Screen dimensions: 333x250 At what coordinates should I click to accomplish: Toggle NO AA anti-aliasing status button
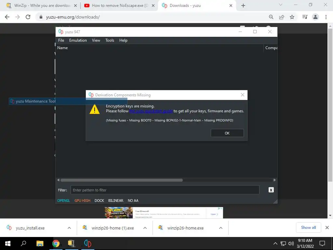pyautogui.click(x=133, y=201)
